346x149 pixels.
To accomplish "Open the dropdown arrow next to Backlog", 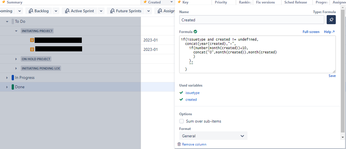I will click(56, 11).
